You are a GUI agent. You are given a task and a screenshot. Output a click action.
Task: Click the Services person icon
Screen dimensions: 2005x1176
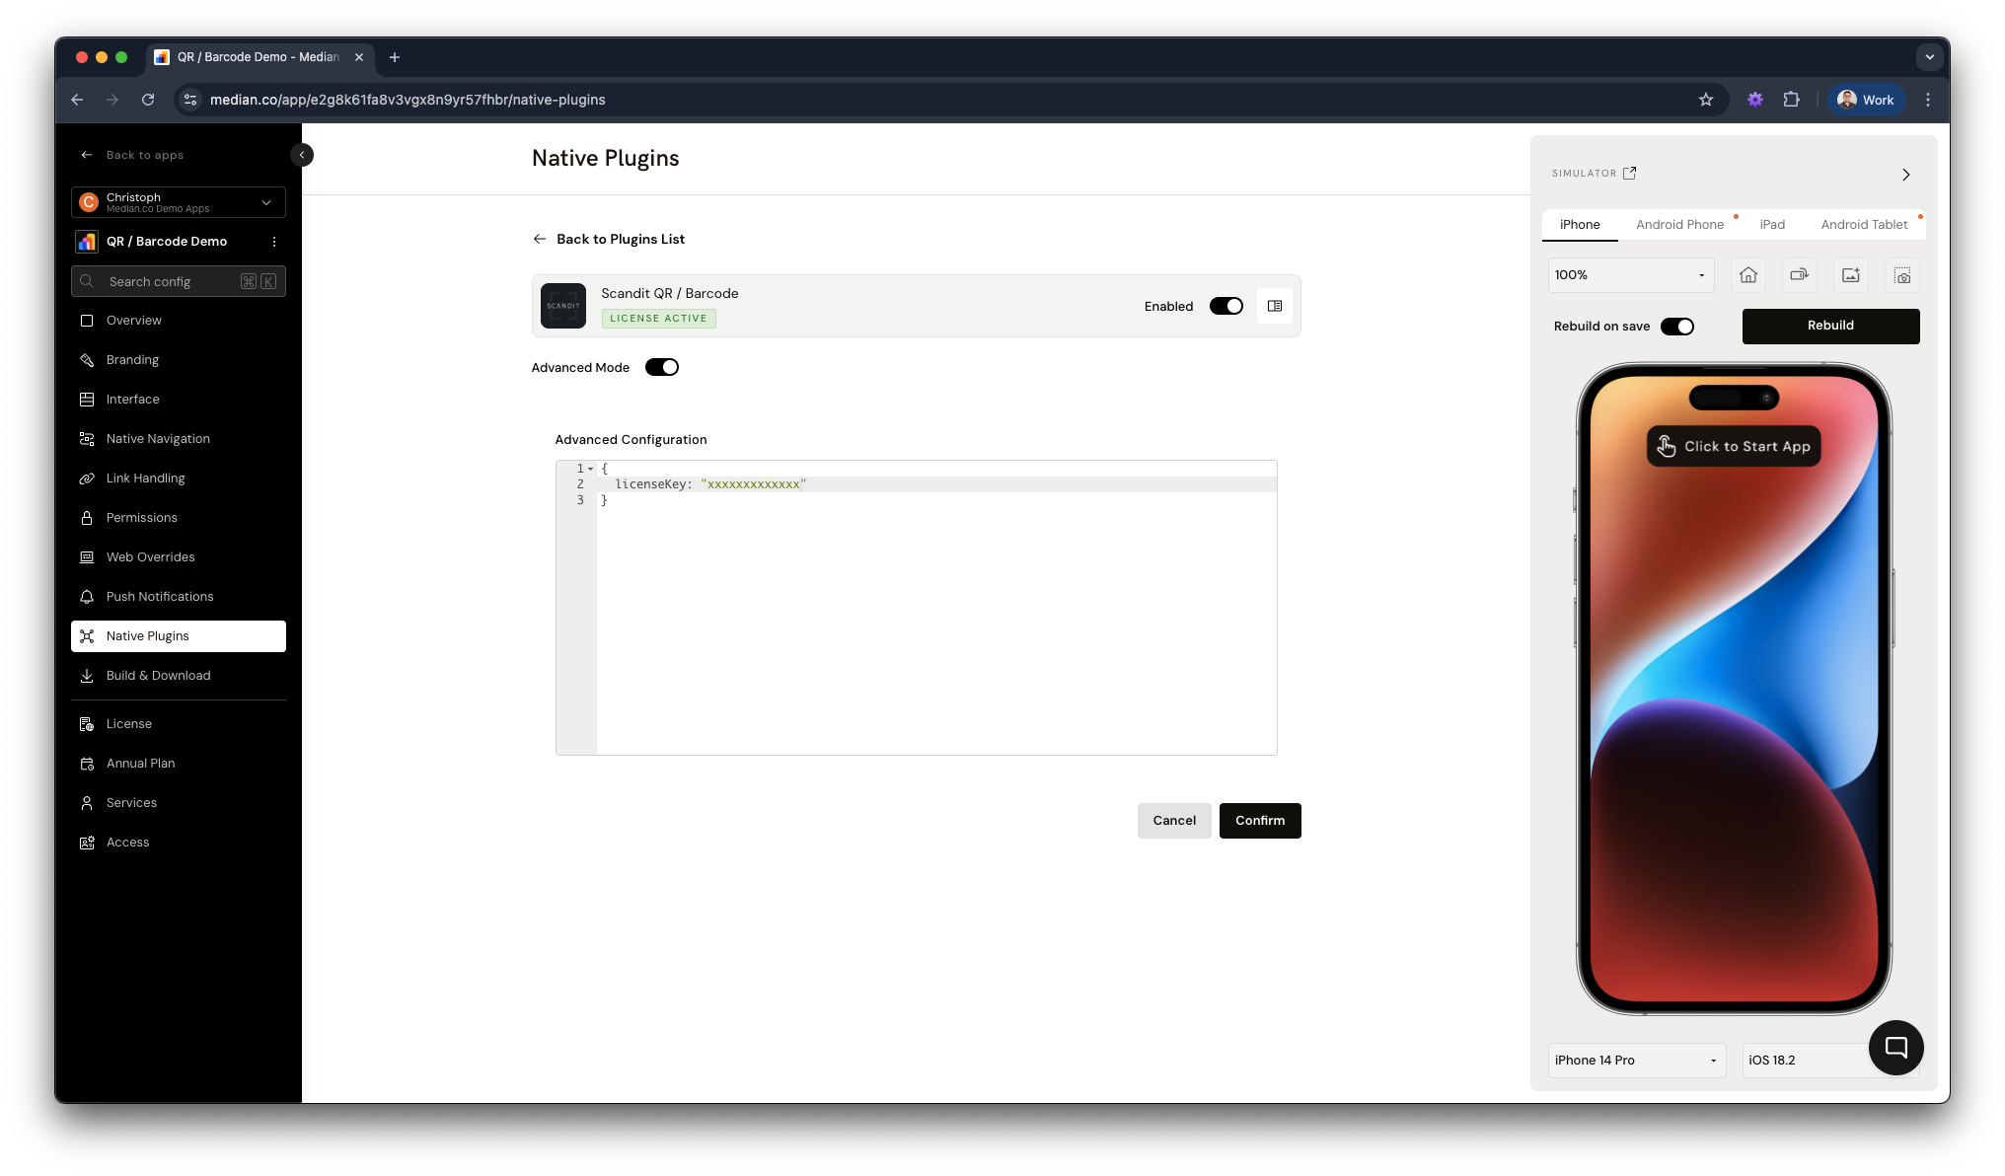coord(87,803)
